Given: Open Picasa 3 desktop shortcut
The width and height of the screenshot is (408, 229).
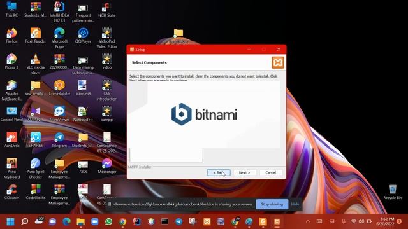Looking at the screenshot, I should pyautogui.click(x=11, y=62).
